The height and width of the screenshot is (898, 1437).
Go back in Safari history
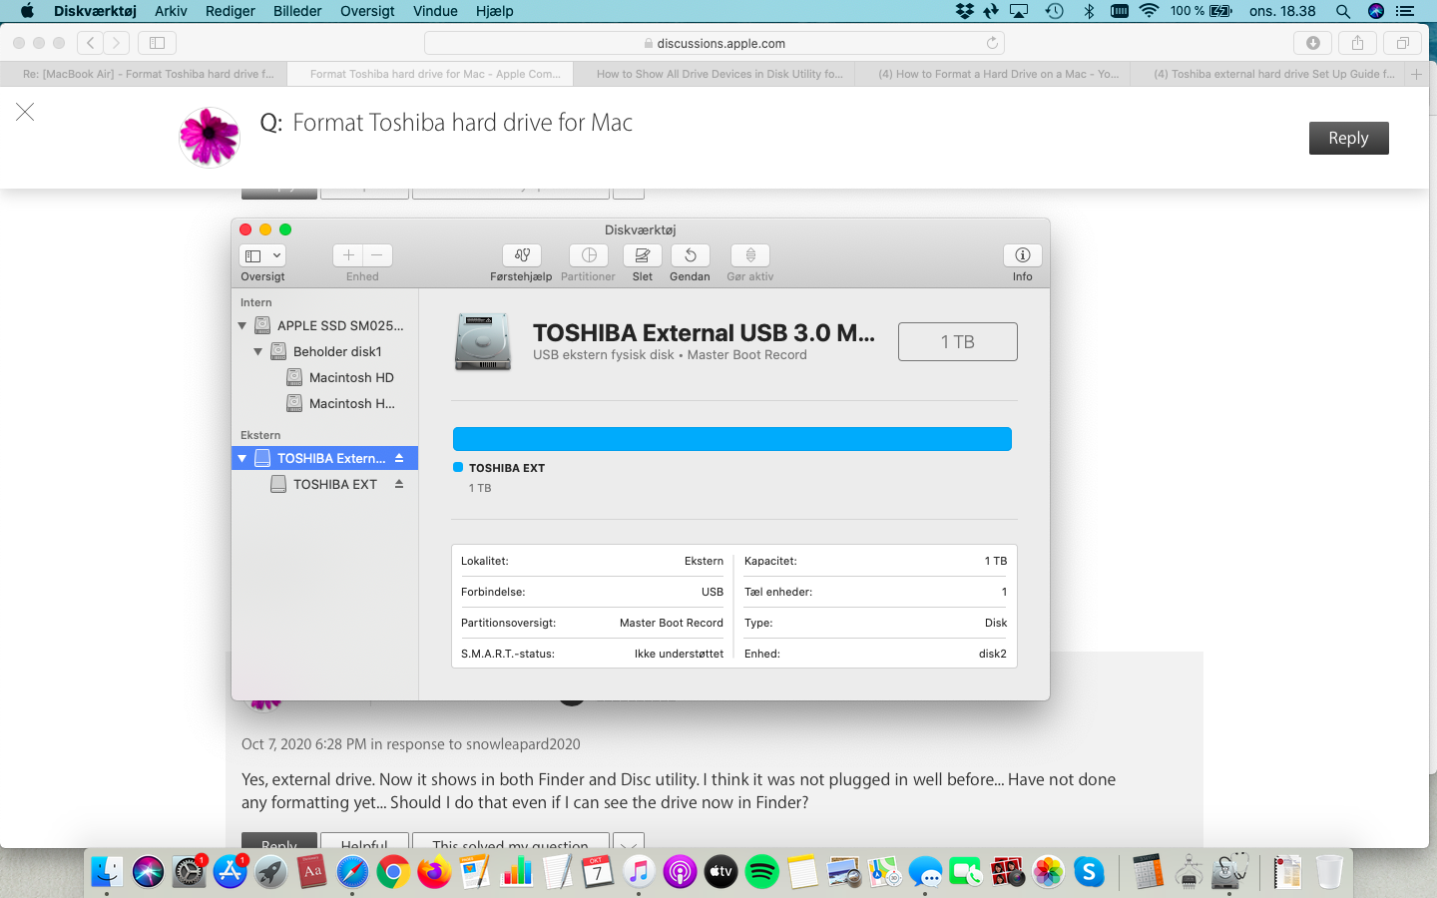tap(90, 43)
